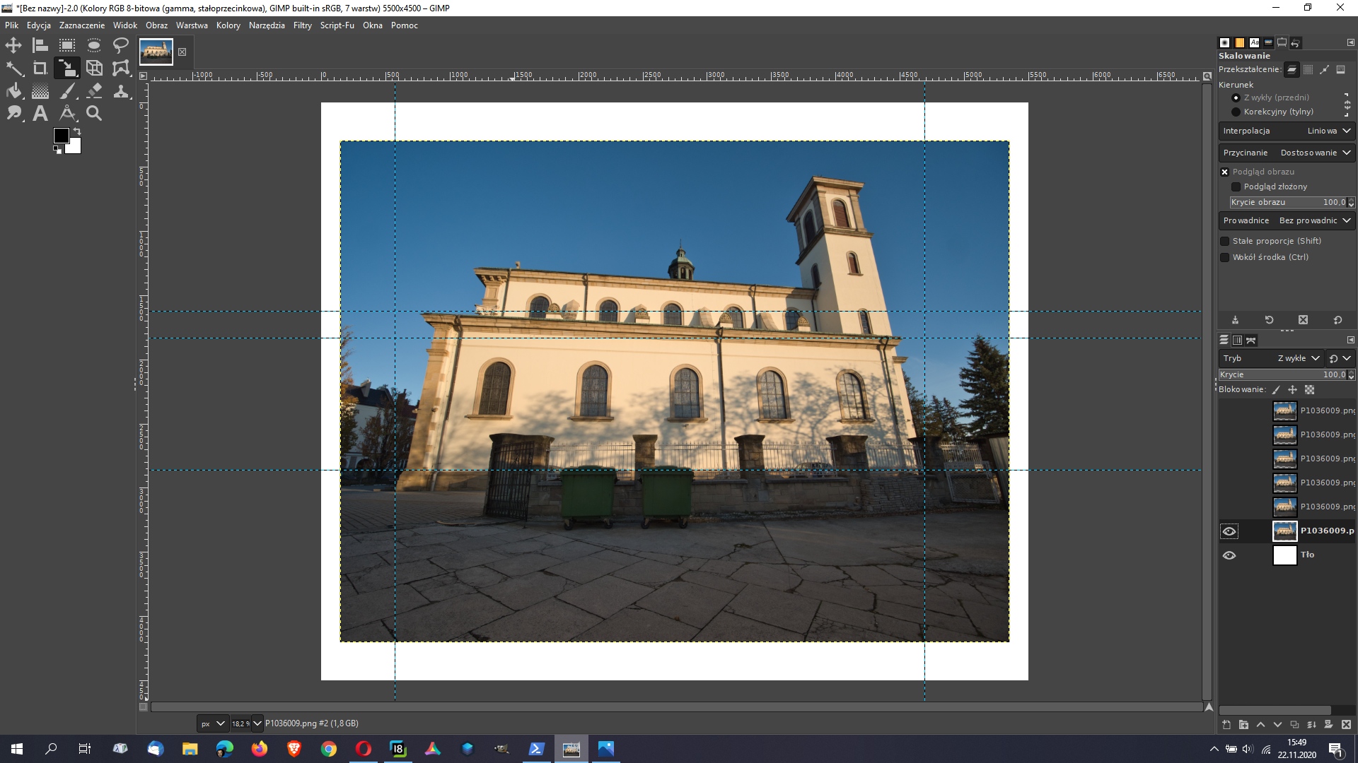Swap foreground and background colors arrow

tap(77, 131)
